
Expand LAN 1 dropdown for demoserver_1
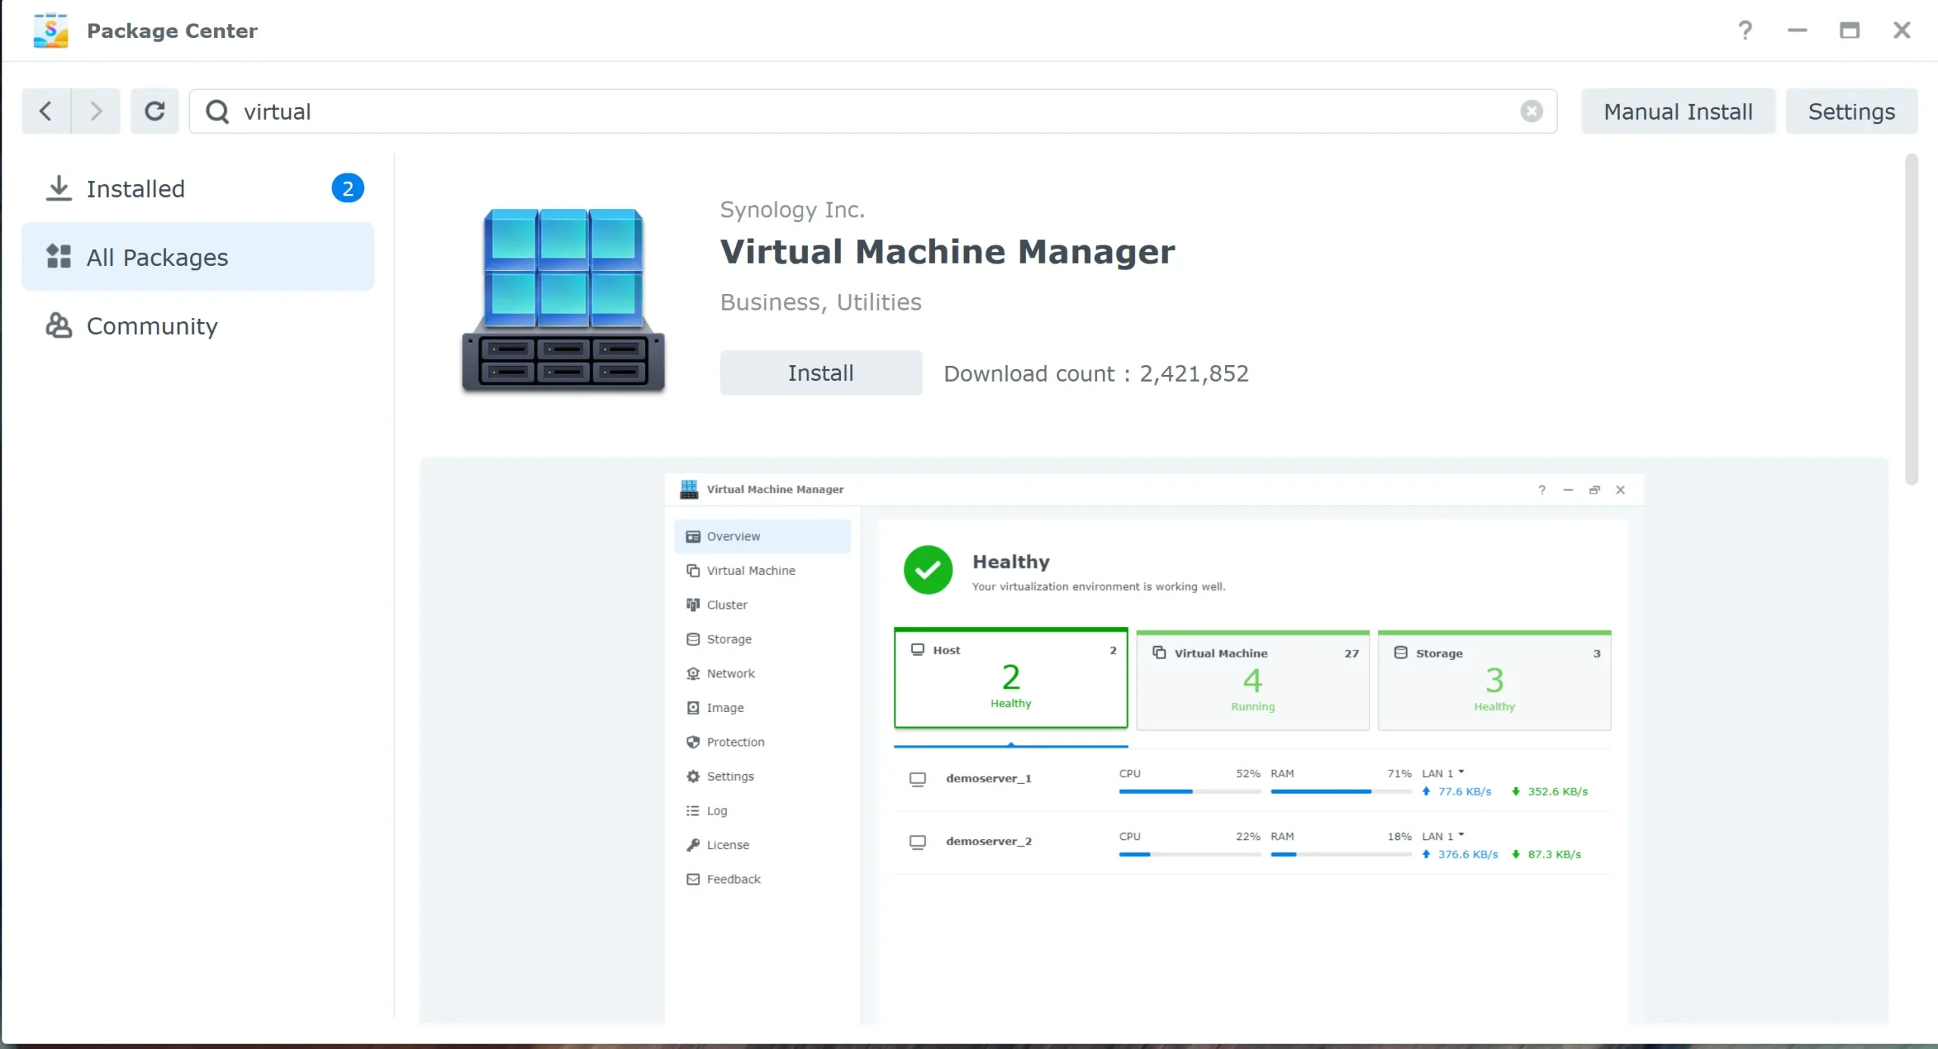pyautogui.click(x=1463, y=773)
